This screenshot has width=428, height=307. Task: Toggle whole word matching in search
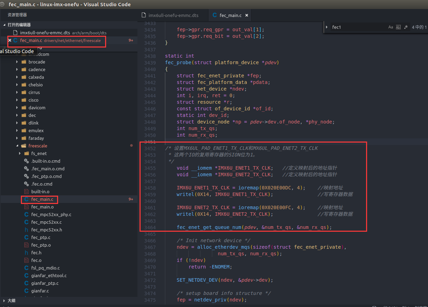[x=398, y=27]
